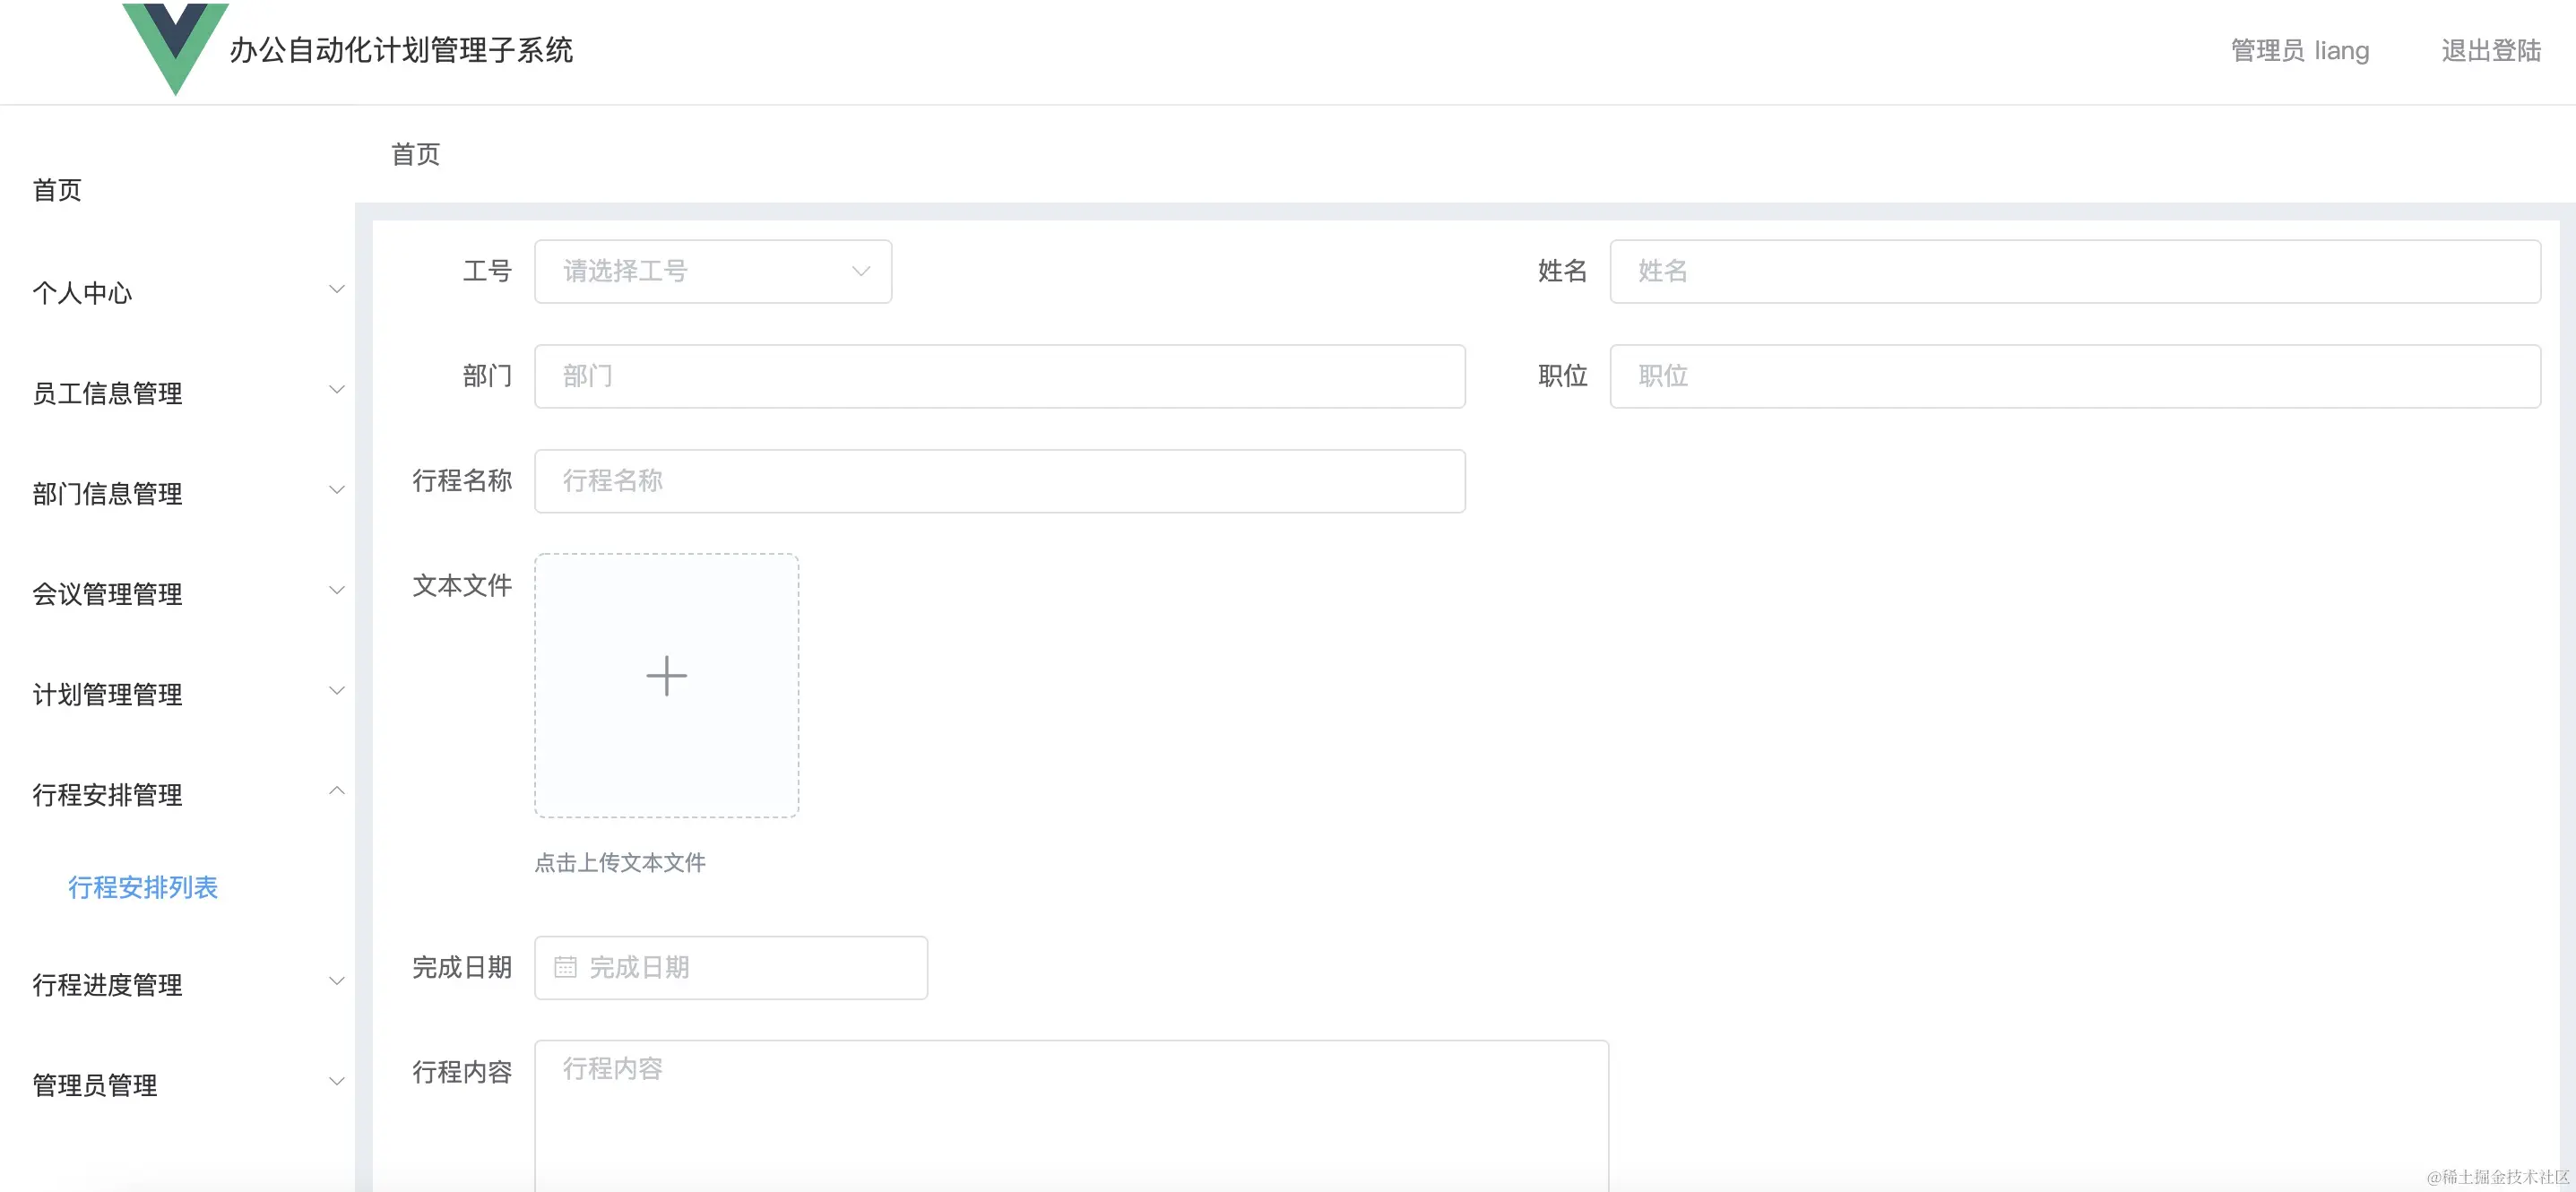Screen dimensions: 2576x1192
Task: Open the 请选择工号 dropdown
Action: (712, 271)
